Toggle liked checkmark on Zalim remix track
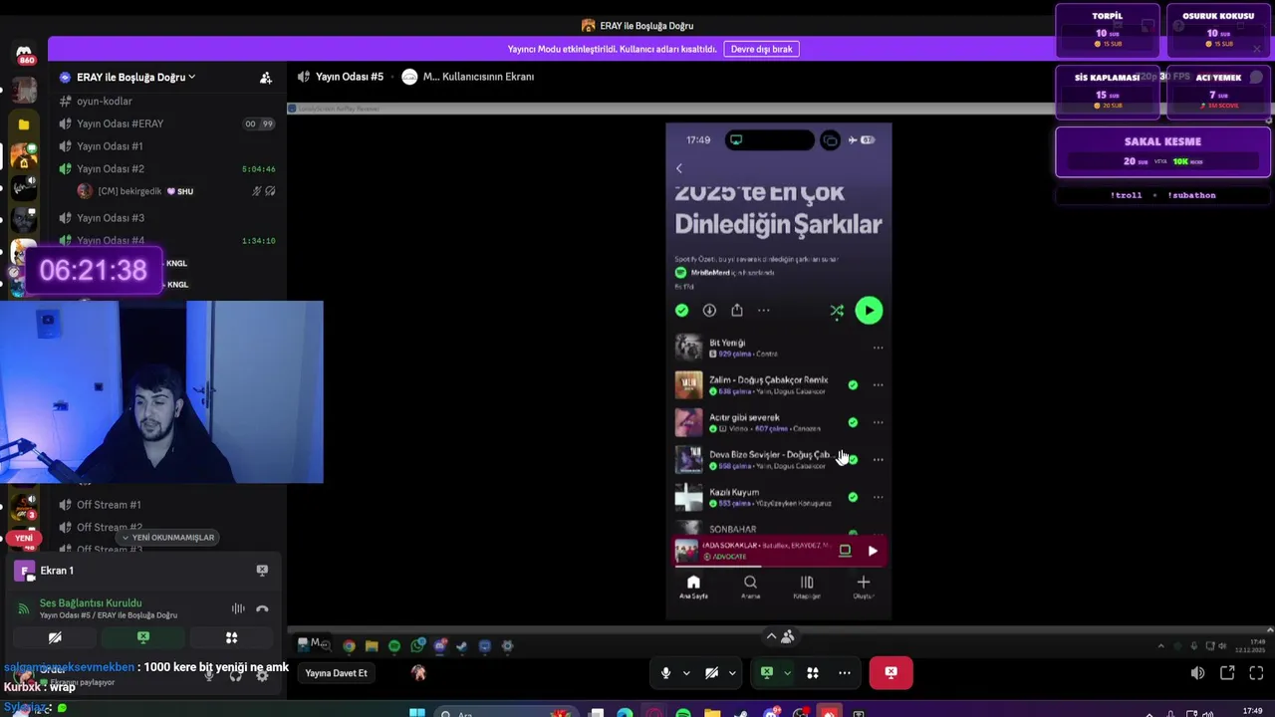The width and height of the screenshot is (1275, 717). click(x=853, y=384)
